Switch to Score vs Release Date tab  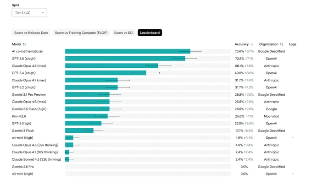tap(31, 33)
